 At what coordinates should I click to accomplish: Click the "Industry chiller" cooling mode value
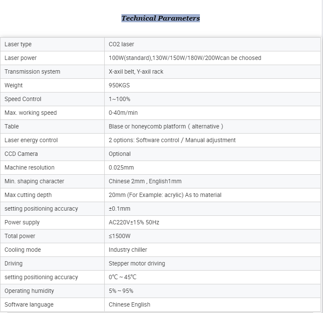tap(128, 250)
